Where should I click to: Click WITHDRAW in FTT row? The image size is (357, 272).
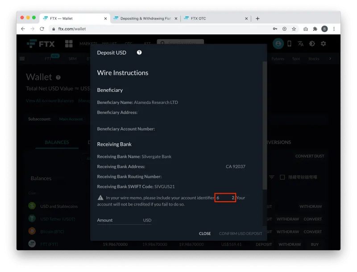pos(290,244)
